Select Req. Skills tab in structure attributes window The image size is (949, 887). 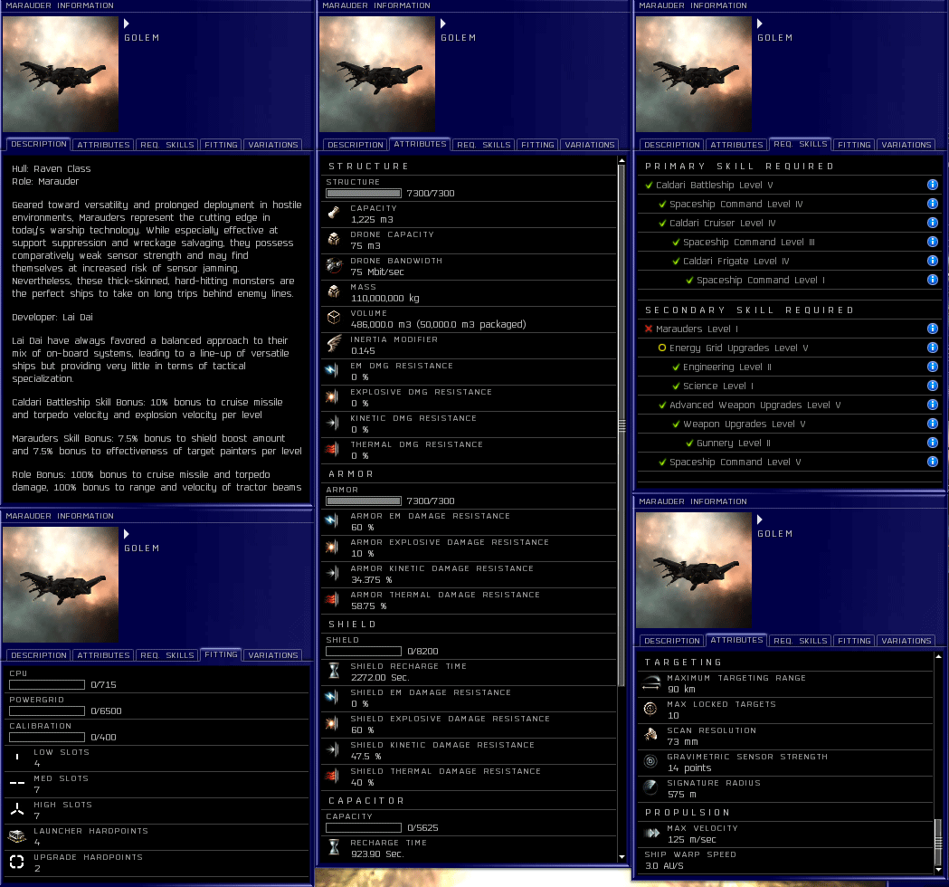click(484, 145)
